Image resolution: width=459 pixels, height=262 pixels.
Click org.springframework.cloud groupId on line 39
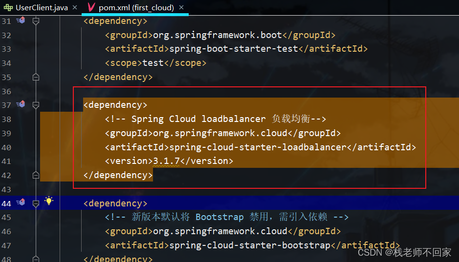[220, 133]
